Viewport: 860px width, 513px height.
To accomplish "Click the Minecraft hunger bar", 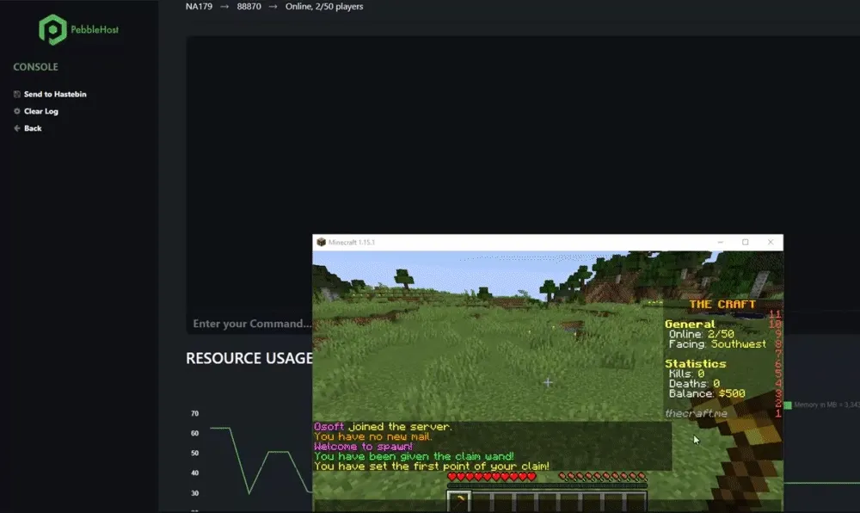I will click(603, 477).
